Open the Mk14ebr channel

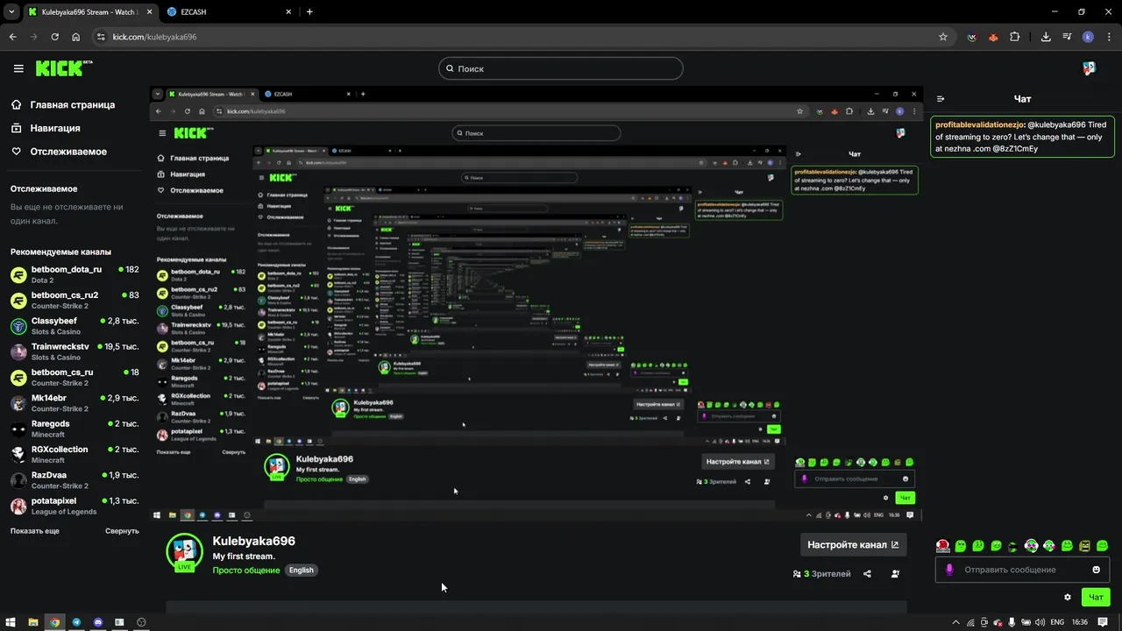point(74,403)
